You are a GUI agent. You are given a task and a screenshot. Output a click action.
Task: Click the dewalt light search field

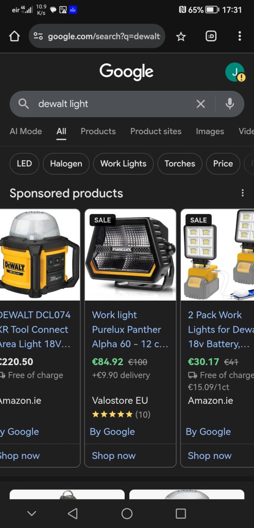point(114,104)
